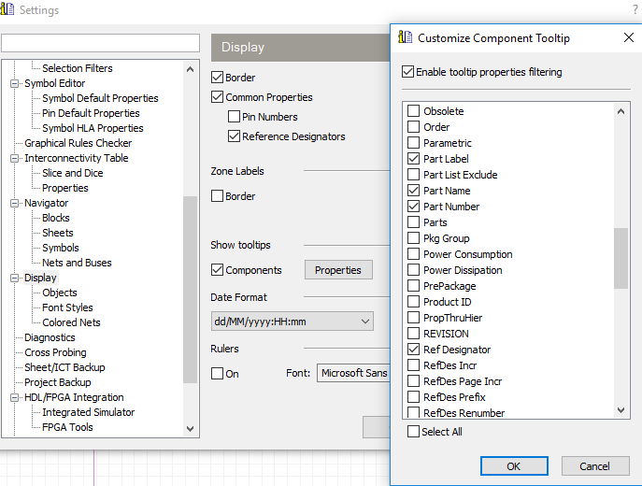Click the settings tree scroll down arrow

pyautogui.click(x=190, y=429)
